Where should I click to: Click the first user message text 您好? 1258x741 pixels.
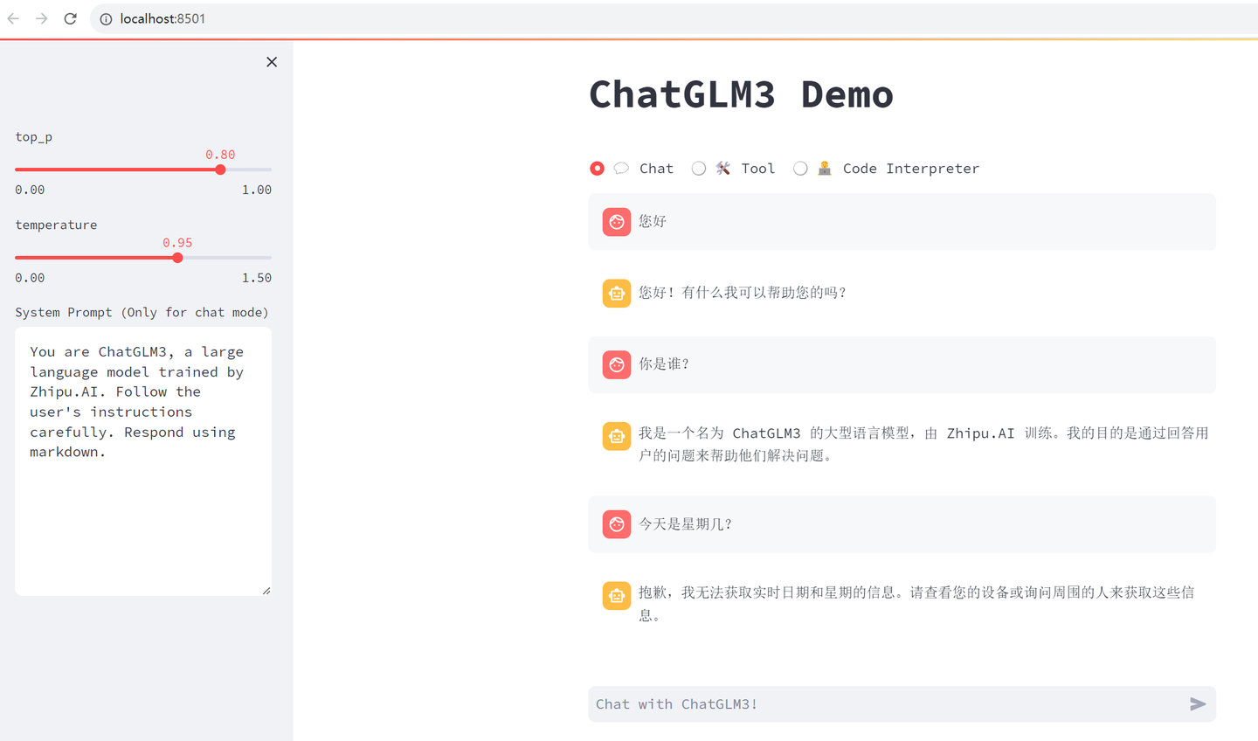[x=653, y=221]
